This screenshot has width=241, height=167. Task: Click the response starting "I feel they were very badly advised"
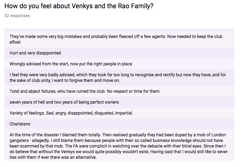click(117, 78)
